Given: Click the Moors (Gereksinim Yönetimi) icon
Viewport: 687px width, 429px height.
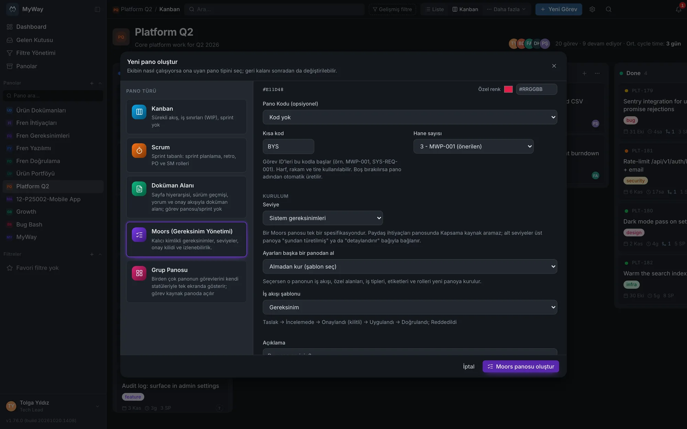Looking at the screenshot, I should click(x=139, y=235).
